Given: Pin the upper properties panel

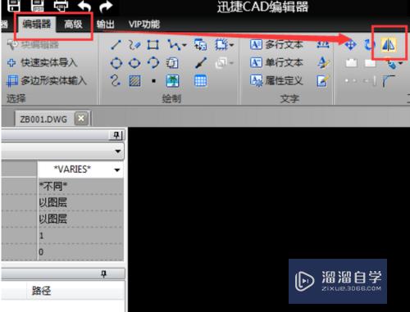Looking at the screenshot, I should click(117, 135).
